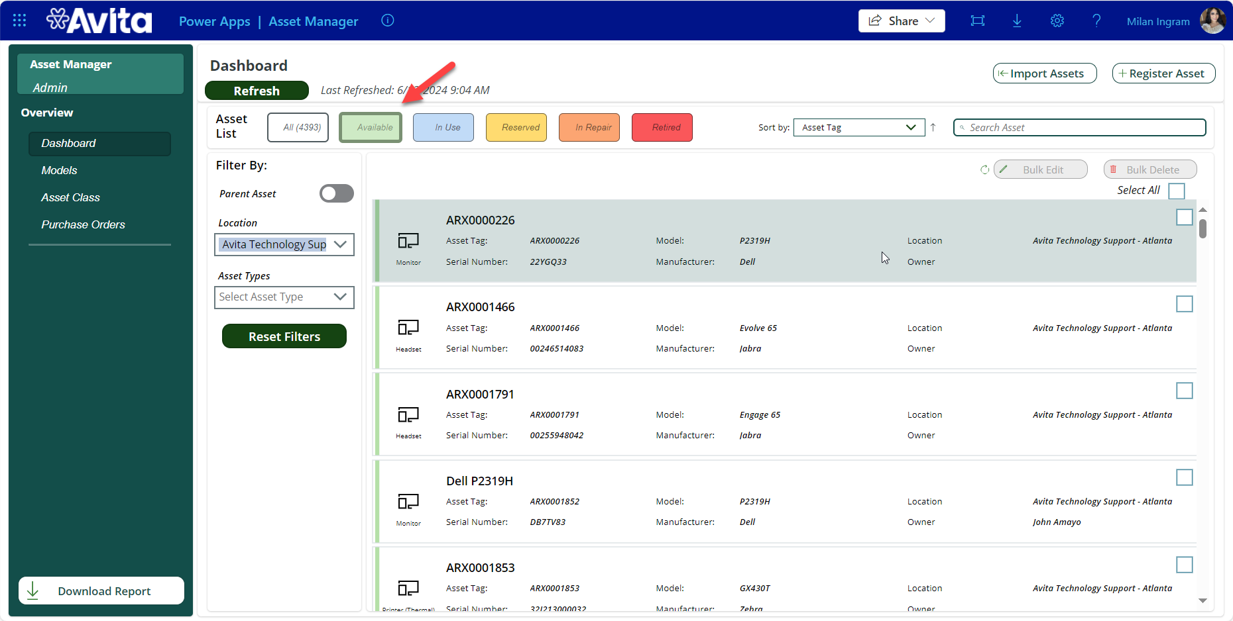
Task: Click the printer icon for ARX0001853
Action: 408,588
